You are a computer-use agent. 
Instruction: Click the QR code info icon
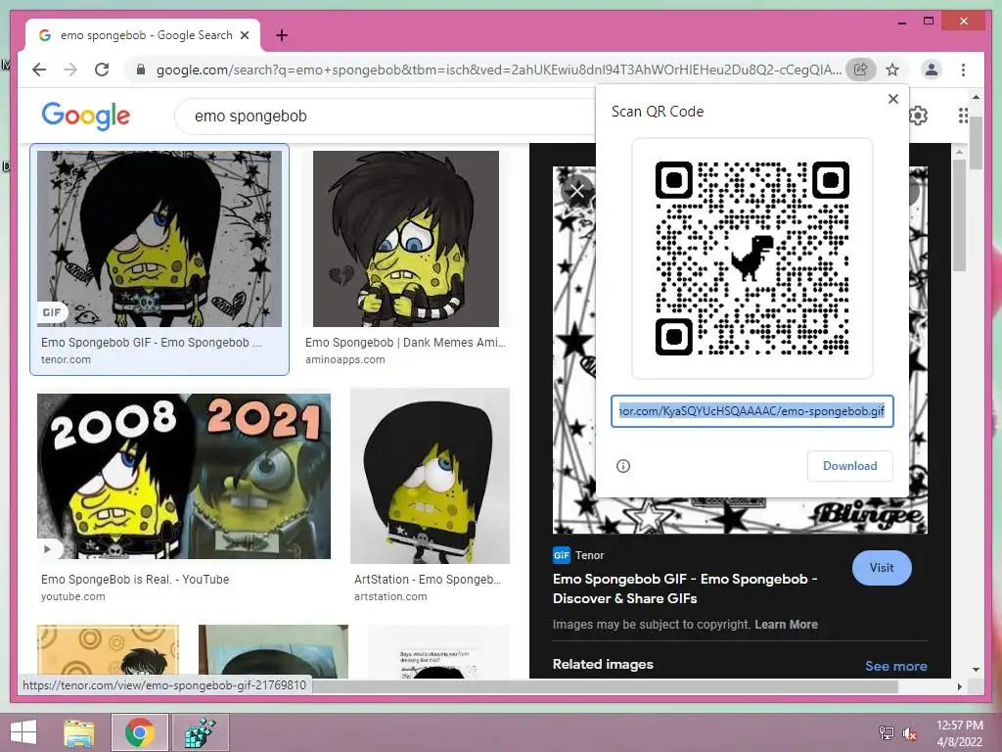coord(623,466)
